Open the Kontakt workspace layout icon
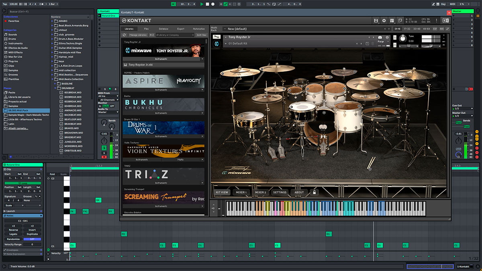Image resolution: width=482 pixels, height=271 pixels. tap(392, 20)
